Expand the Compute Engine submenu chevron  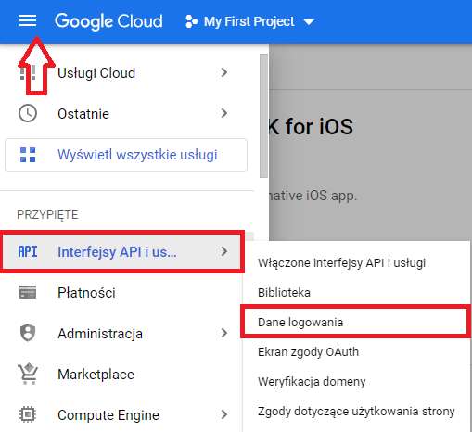click(x=224, y=414)
